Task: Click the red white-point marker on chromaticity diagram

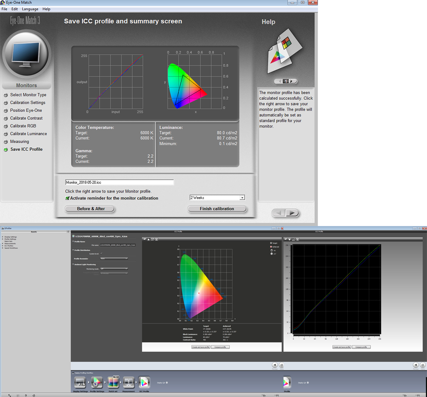Action: 199,293
